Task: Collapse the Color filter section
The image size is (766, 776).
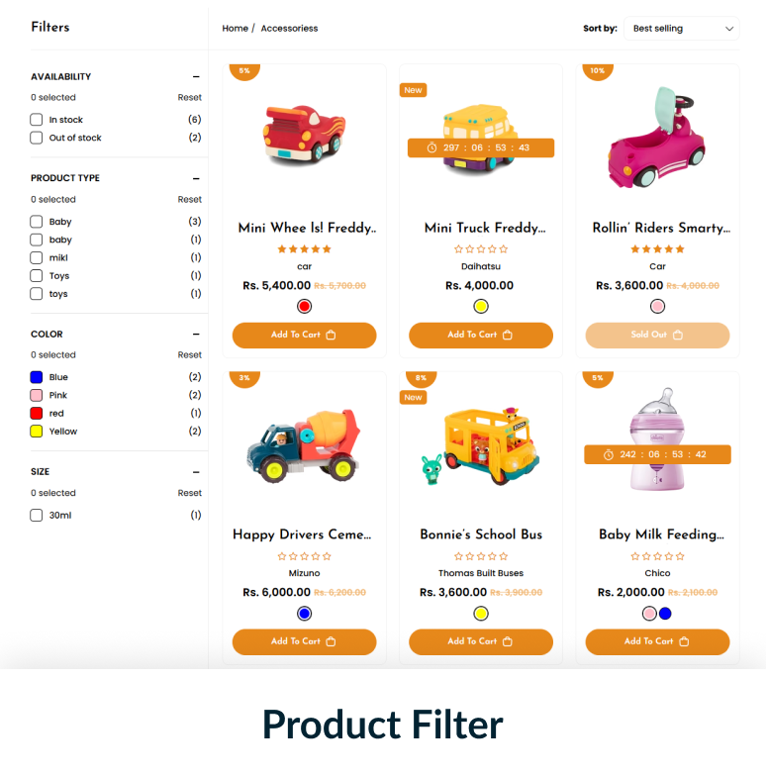Action: (x=196, y=335)
